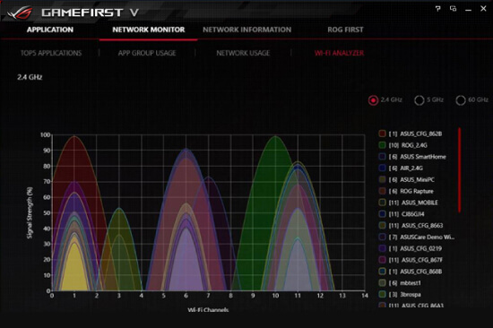The width and height of the screenshot is (493, 328).
Task: Show the App Group Usage view
Action: [147, 53]
